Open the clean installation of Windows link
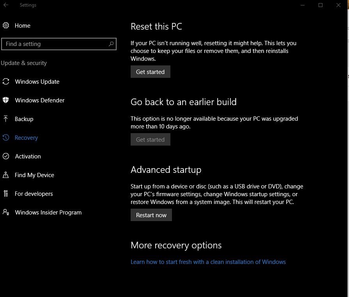The image size is (349, 297). (208, 262)
